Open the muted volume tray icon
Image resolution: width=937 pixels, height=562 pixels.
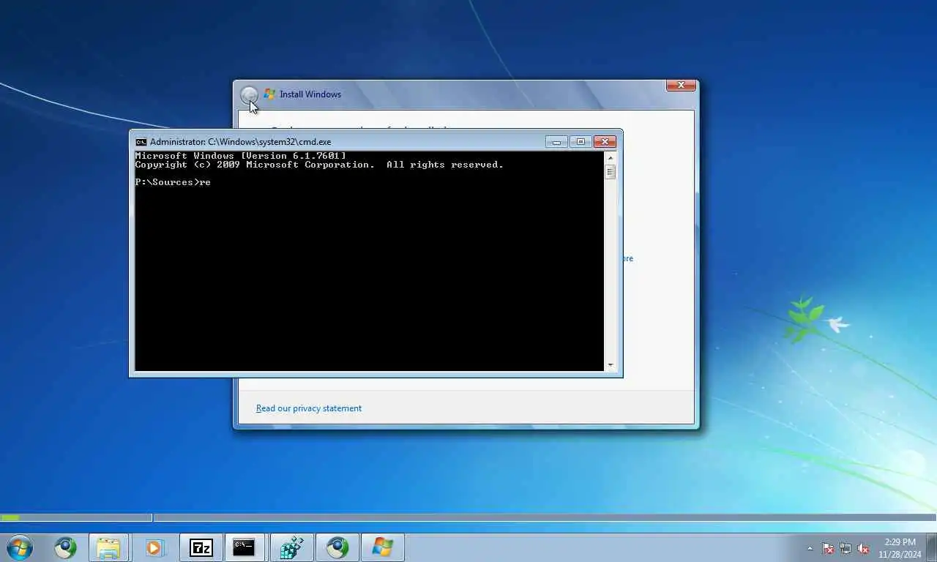(x=863, y=548)
